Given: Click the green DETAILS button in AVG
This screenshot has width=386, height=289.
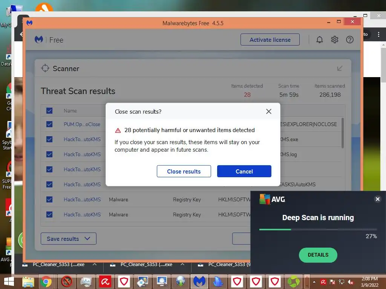Looking at the screenshot, I should click(318, 255).
